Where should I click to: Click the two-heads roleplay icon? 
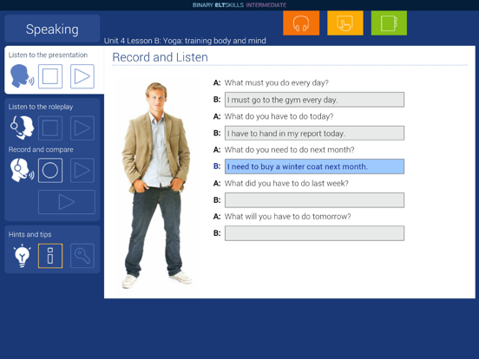[22, 127]
